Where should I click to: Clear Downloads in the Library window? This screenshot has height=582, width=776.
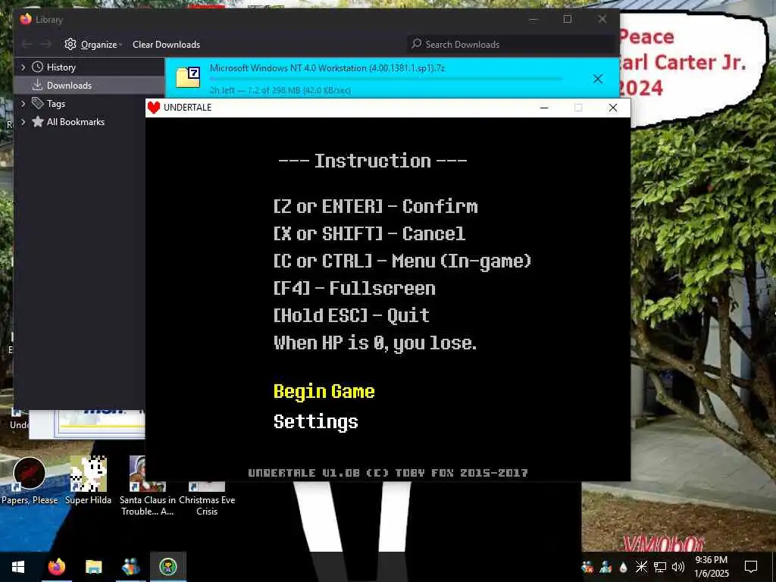(x=166, y=45)
